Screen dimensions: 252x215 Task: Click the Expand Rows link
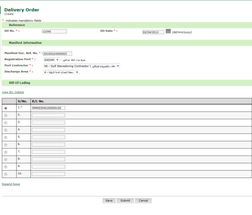(x=11, y=184)
